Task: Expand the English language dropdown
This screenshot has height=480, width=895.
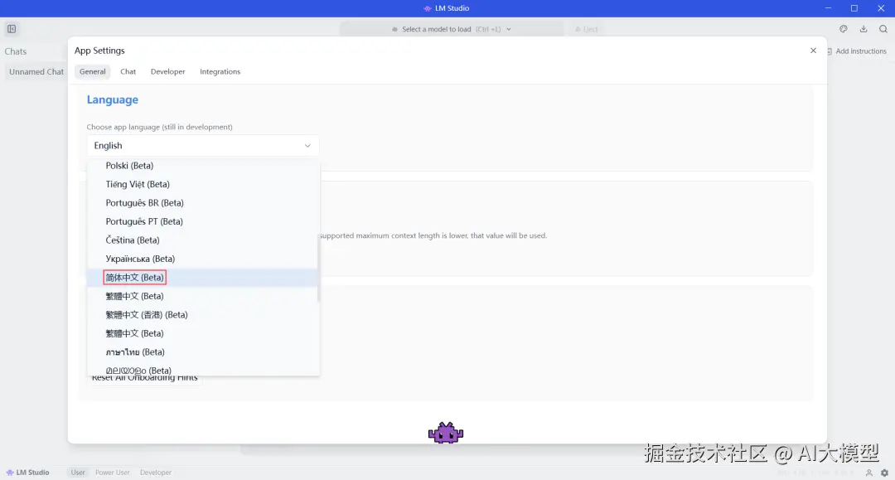Action: [203, 146]
